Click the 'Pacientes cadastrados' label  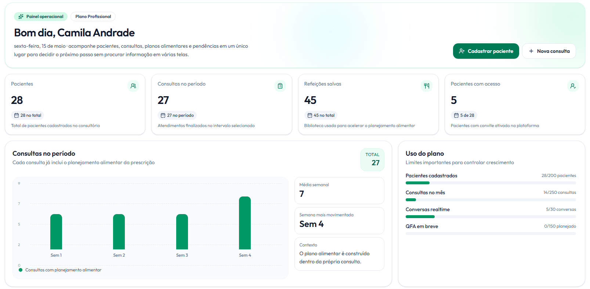click(x=431, y=176)
